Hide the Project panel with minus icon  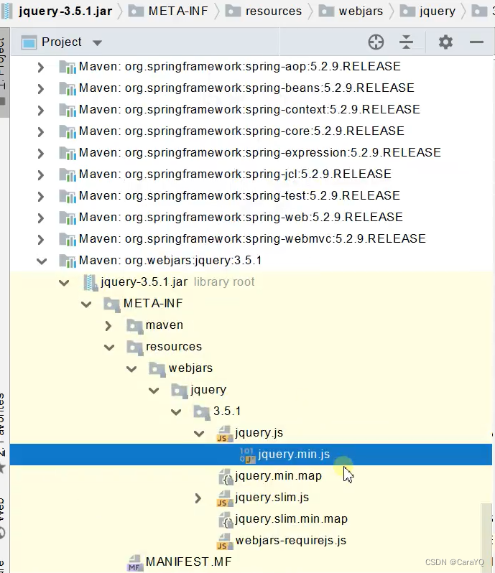coord(476,42)
